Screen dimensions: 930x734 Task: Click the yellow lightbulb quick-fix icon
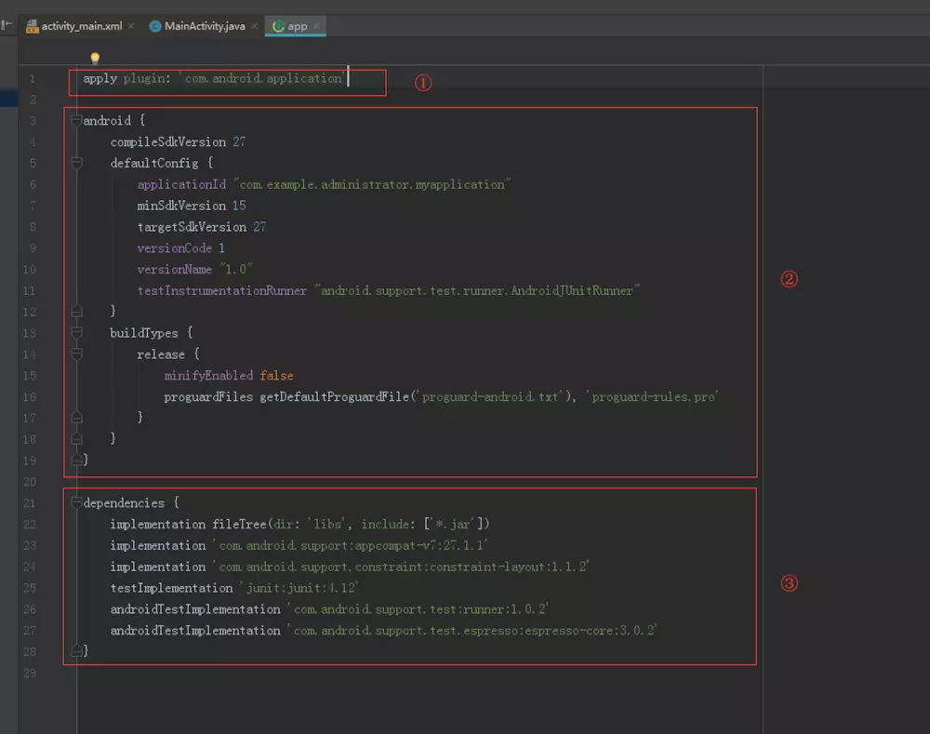point(95,58)
